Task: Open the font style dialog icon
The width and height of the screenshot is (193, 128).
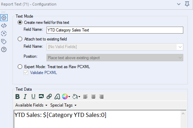Action: [x=57, y=97]
